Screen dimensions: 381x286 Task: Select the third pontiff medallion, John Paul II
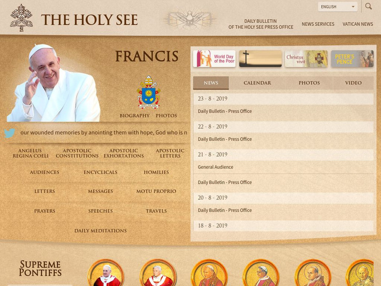210,273
